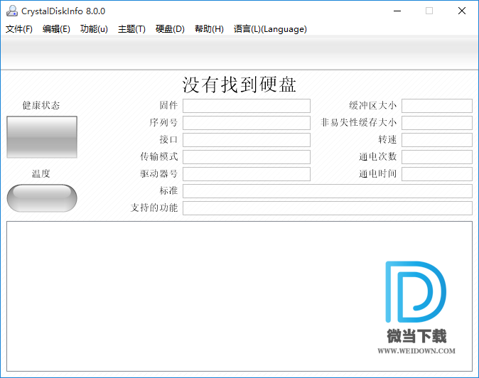Click the 温度 label
The height and width of the screenshot is (378, 479).
click(x=41, y=174)
